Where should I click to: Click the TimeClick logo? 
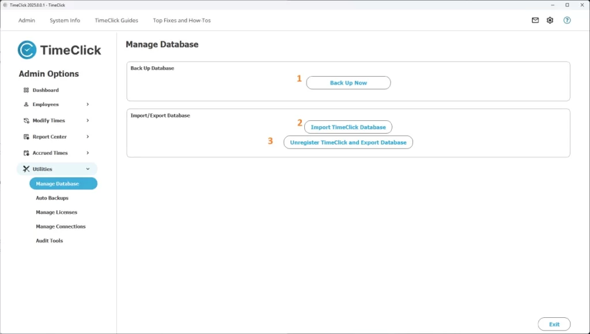(x=59, y=50)
